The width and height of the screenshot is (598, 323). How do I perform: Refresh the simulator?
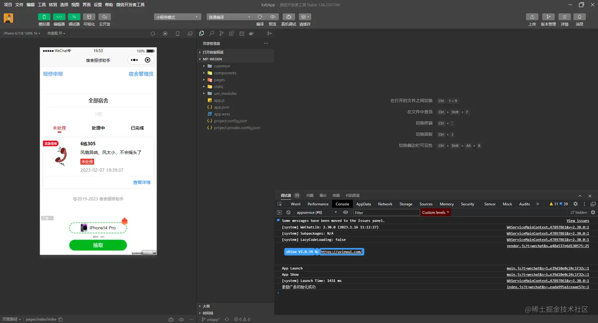pyautogui.click(x=153, y=34)
